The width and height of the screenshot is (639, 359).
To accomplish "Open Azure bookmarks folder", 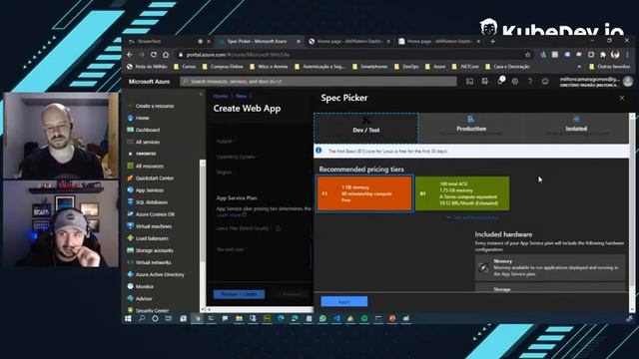I will pyautogui.click(x=435, y=67).
